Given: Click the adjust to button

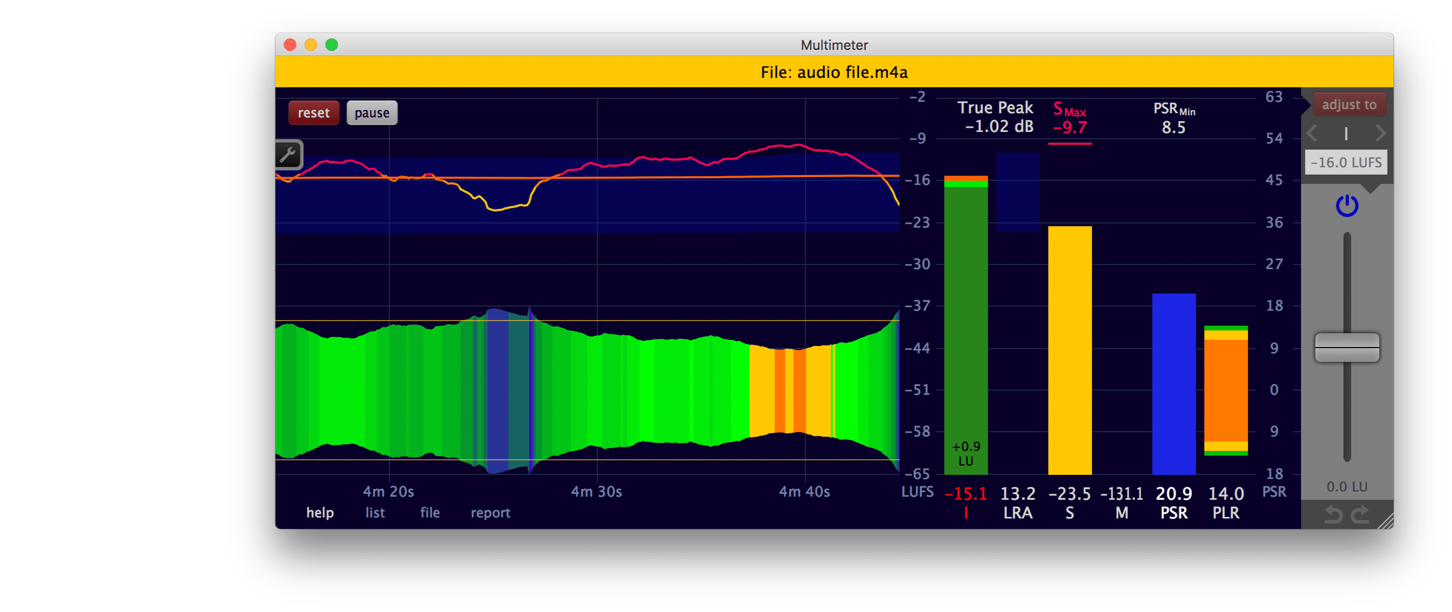Looking at the screenshot, I should (1349, 105).
